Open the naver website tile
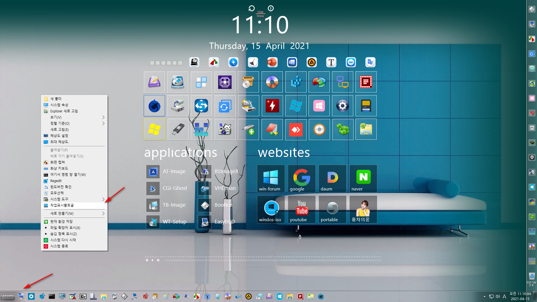Image resolution: width=537 pixels, height=302 pixels. click(x=363, y=179)
